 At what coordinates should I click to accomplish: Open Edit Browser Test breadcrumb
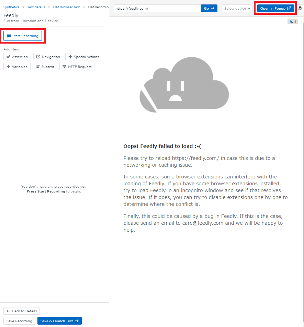[66, 7]
